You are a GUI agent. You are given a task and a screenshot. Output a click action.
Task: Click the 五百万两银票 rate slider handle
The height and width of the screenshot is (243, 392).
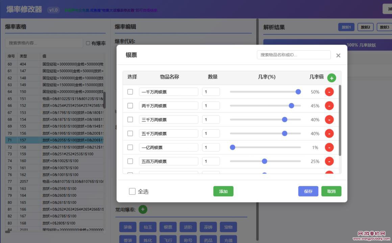coord(265,161)
